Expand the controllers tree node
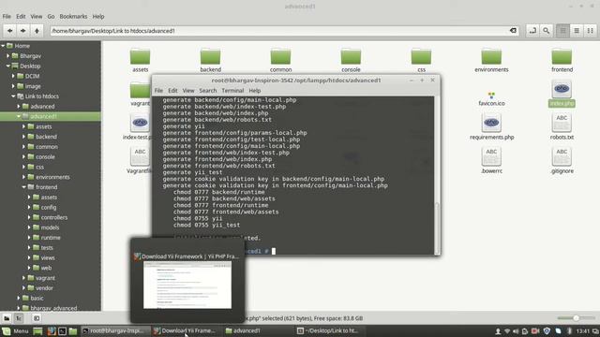 pyautogui.click(x=29, y=217)
